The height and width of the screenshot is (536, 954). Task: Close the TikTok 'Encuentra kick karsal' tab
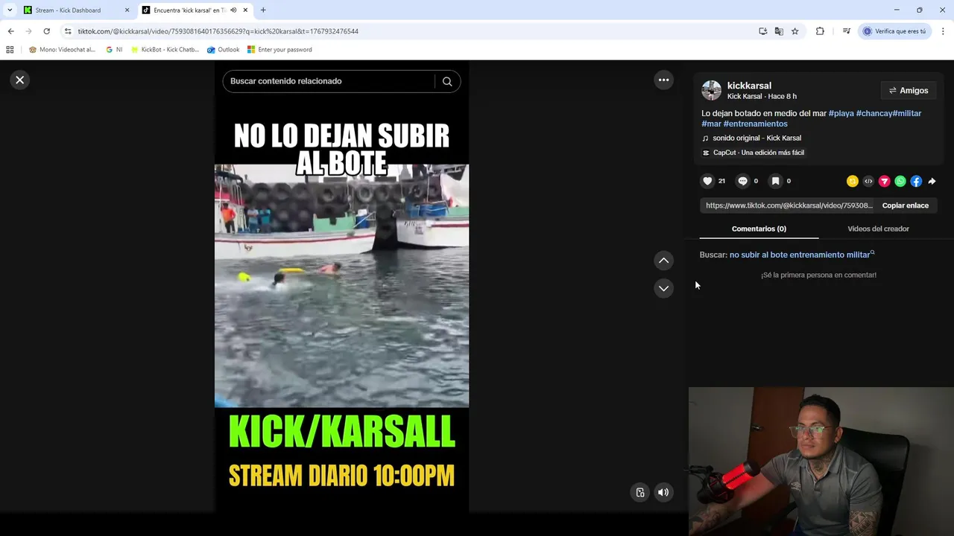click(245, 10)
